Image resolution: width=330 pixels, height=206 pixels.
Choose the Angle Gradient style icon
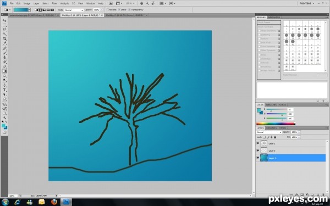click(x=45, y=10)
